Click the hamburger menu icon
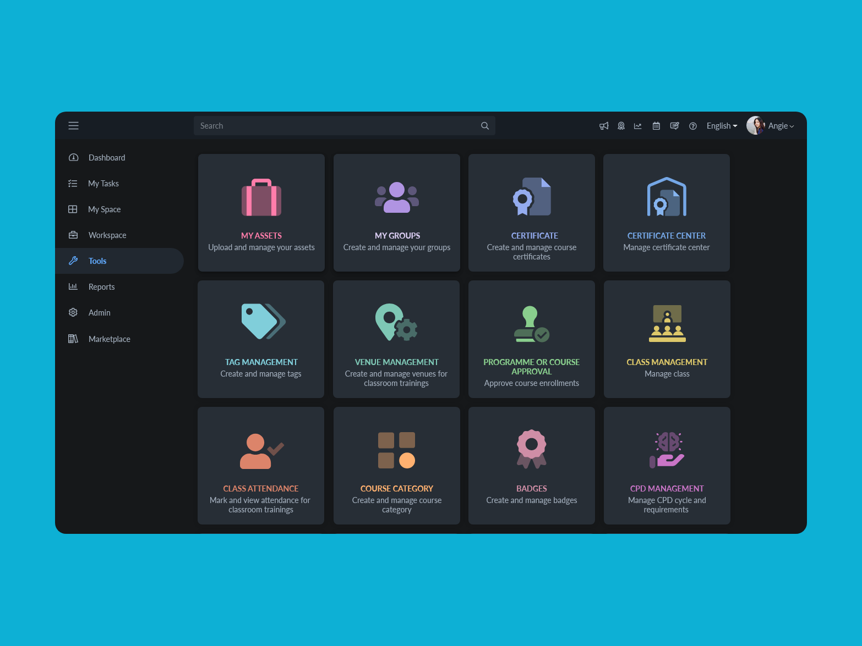 pyautogui.click(x=73, y=126)
